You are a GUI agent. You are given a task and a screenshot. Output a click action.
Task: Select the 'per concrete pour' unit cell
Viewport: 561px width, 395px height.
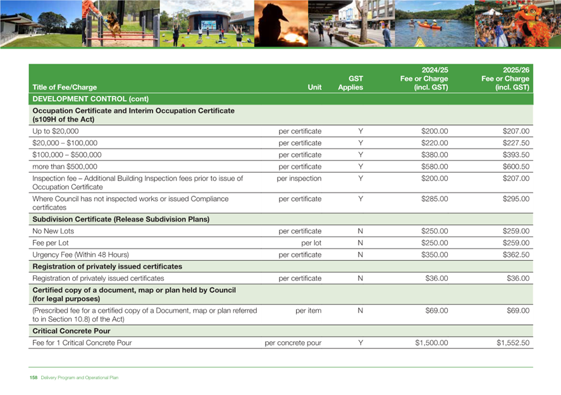293,343
